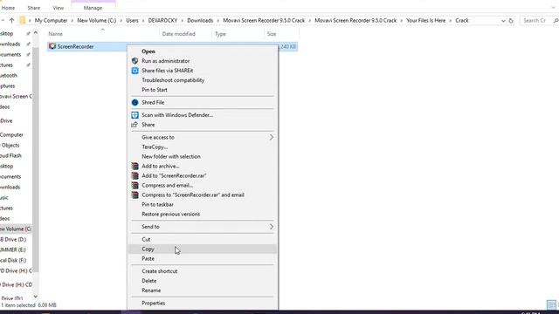Screen dimensions: 559x314
Task: Choose TeraCopy option
Action: [203, 147]
